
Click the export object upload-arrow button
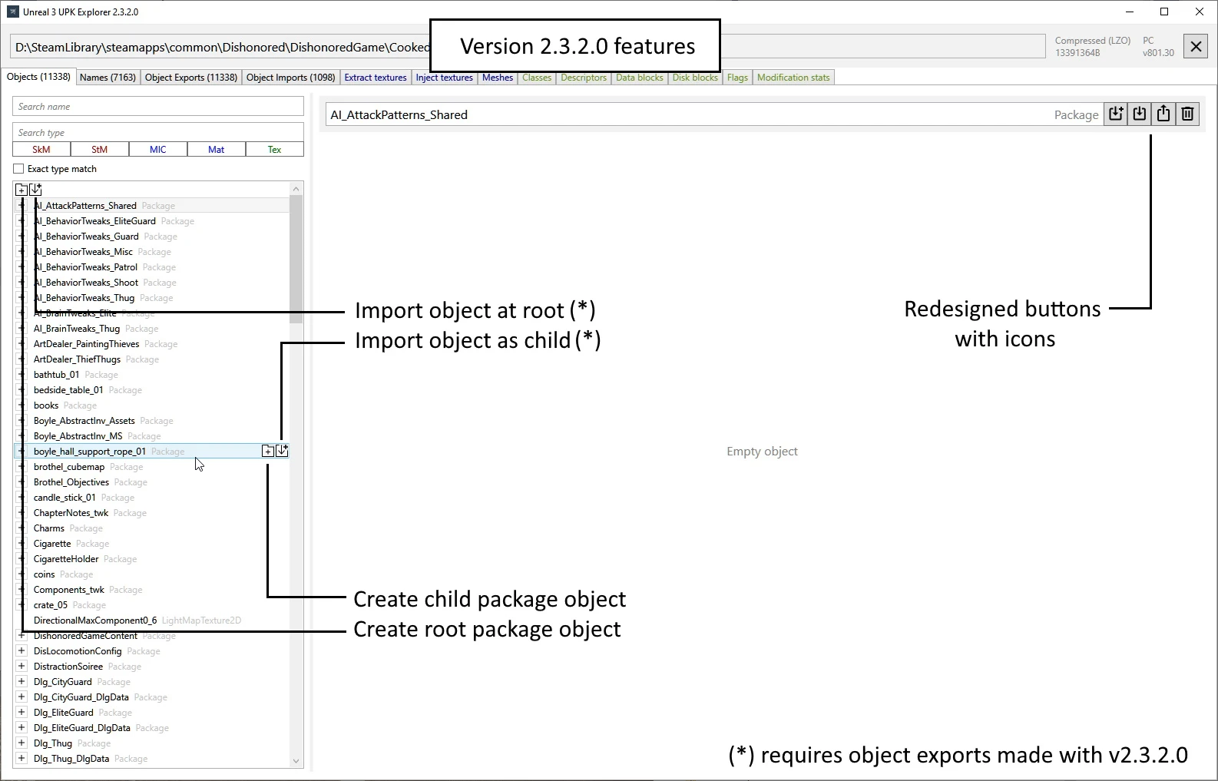tap(1163, 114)
